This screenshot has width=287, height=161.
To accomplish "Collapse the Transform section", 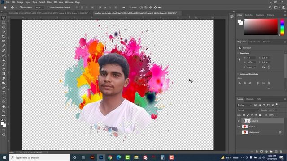I will click(238, 53).
